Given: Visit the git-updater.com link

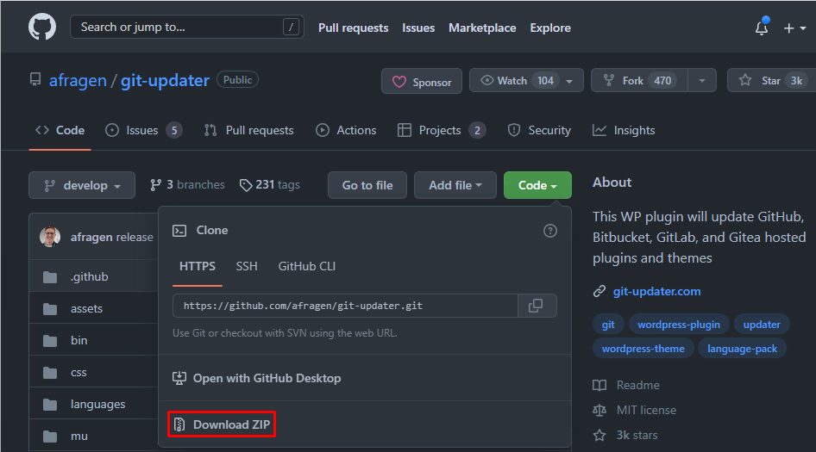Looking at the screenshot, I should [x=656, y=291].
